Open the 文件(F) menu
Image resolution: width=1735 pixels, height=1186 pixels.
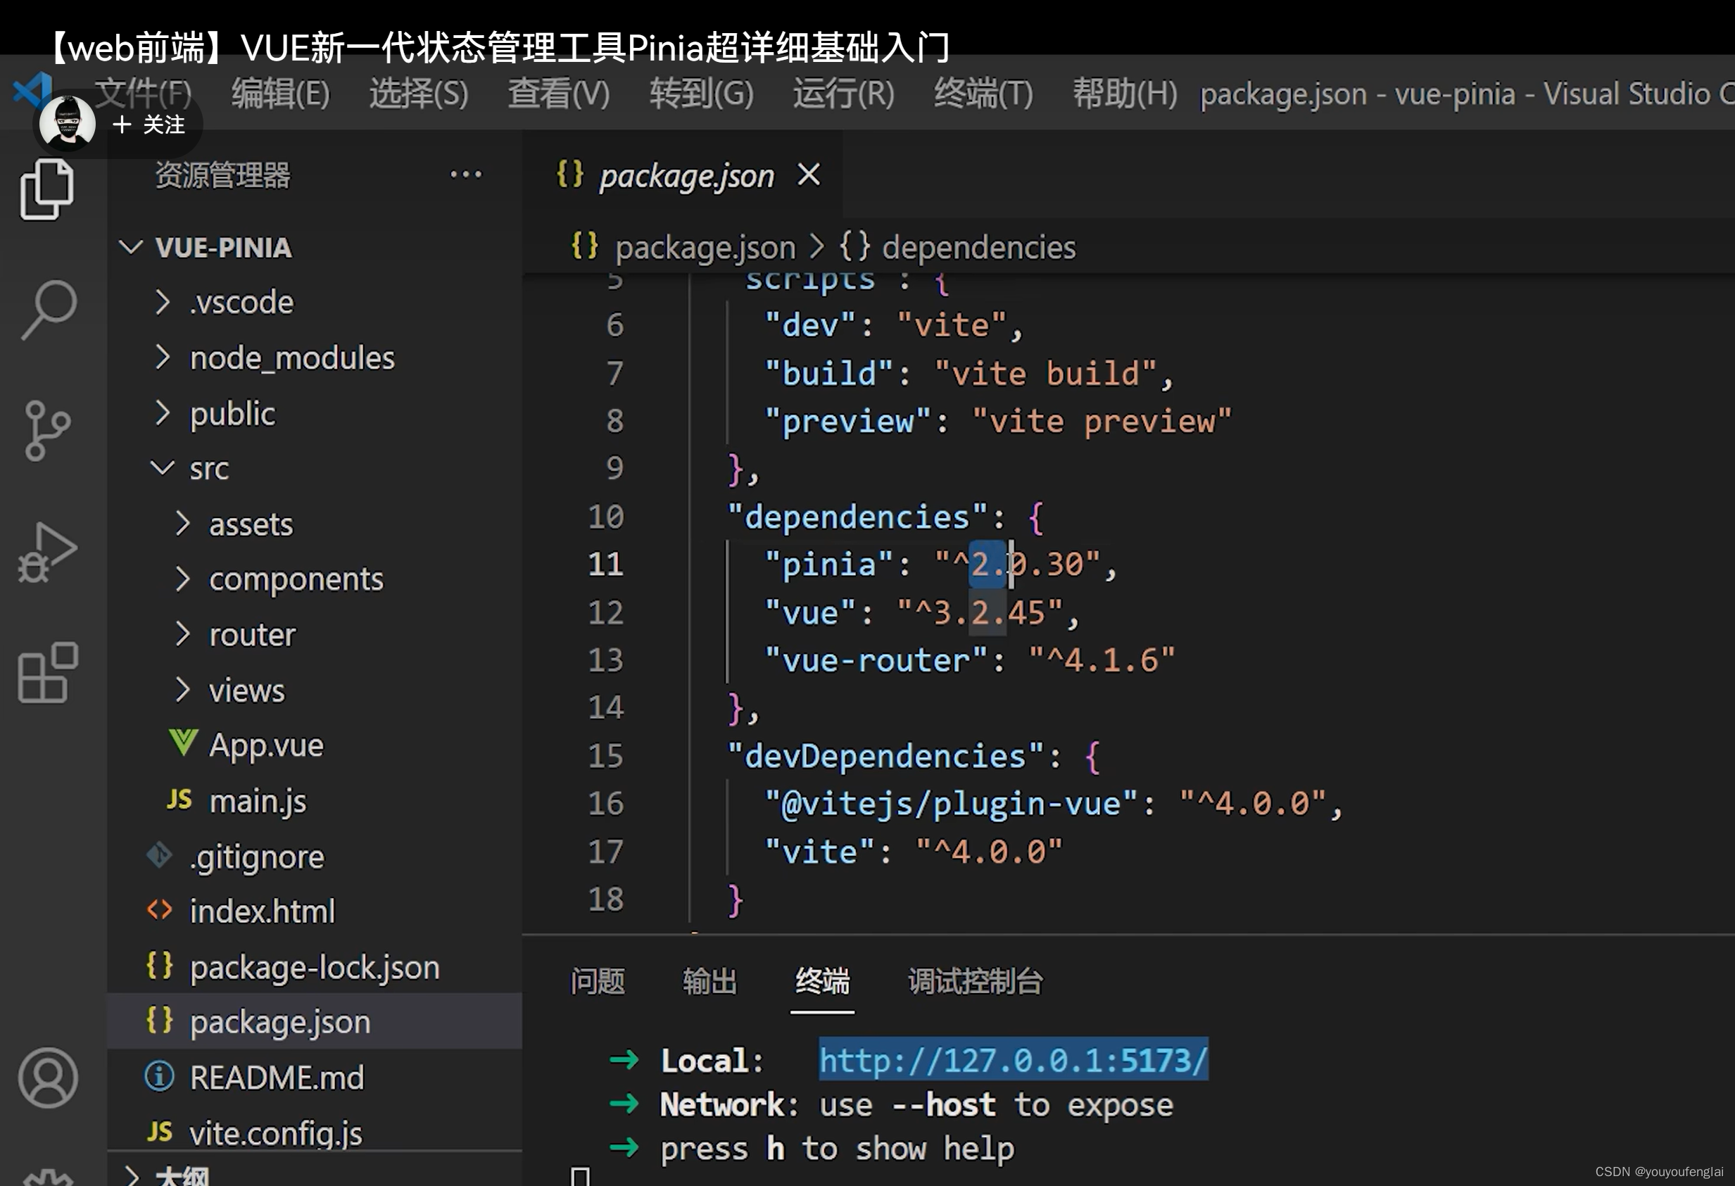[x=144, y=94]
